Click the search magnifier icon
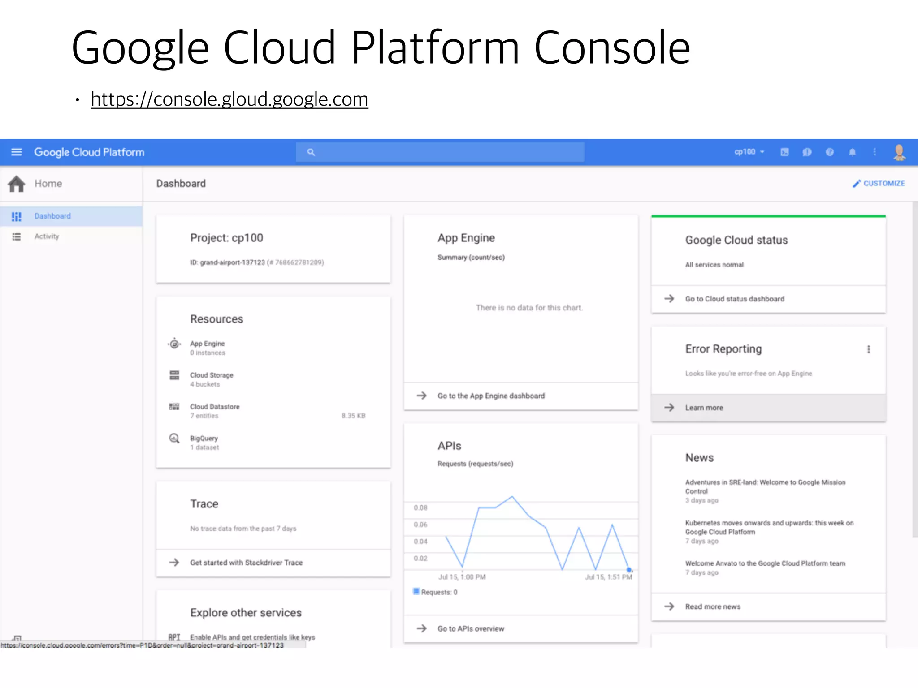 coord(311,152)
